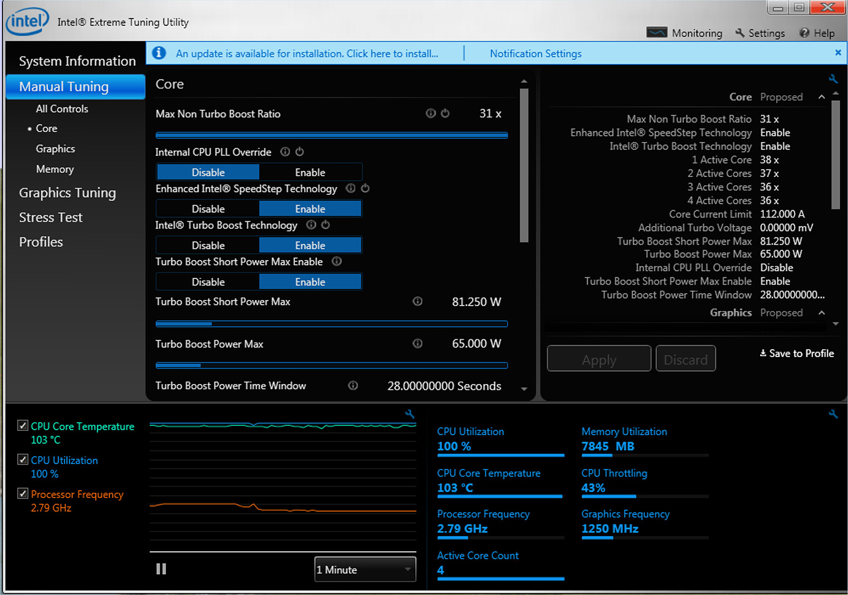Click the Apply button
The height and width of the screenshot is (595, 848).
click(x=599, y=360)
